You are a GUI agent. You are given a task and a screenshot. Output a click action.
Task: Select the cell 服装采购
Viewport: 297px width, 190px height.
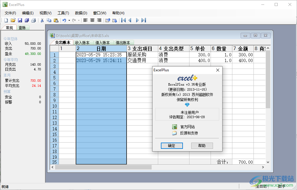tap(142, 55)
